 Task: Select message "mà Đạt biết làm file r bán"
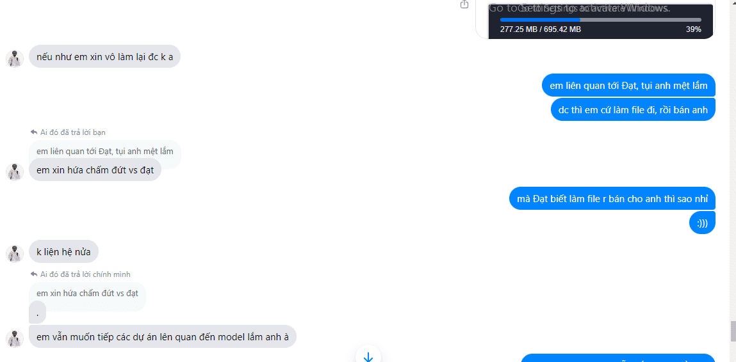coord(612,198)
